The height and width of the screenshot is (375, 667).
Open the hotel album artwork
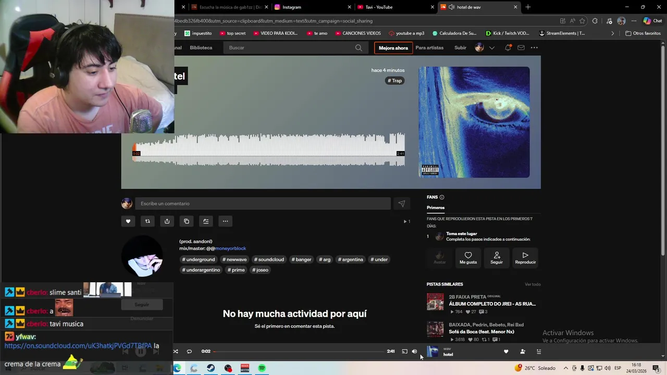474,122
